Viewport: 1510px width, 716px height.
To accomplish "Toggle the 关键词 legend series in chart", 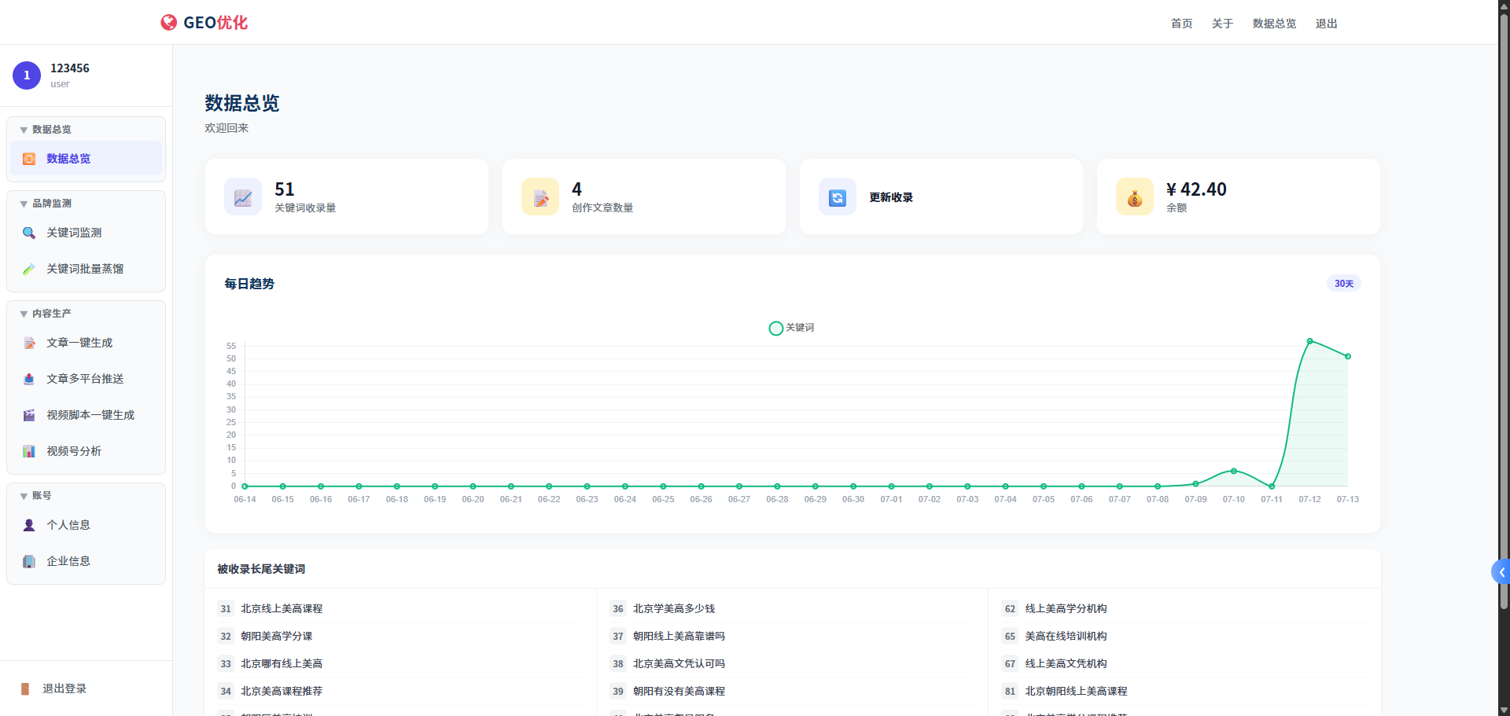I will pos(791,328).
